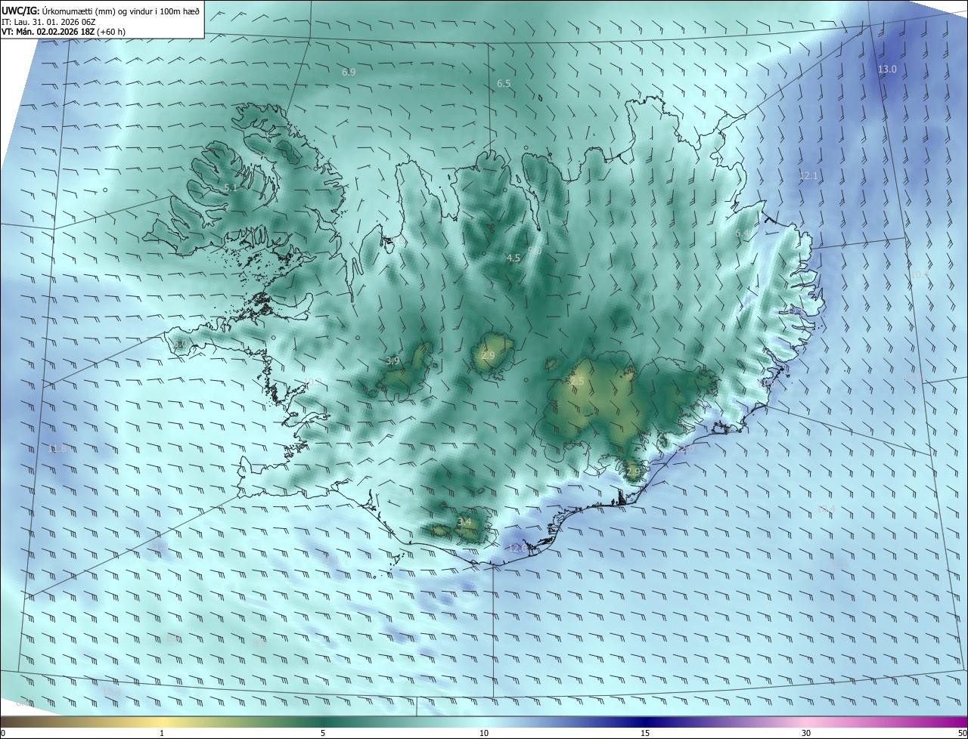The height and width of the screenshot is (739, 968).
Task: Click the 5.1 value in the Westfjords
Action: pyautogui.click(x=231, y=187)
